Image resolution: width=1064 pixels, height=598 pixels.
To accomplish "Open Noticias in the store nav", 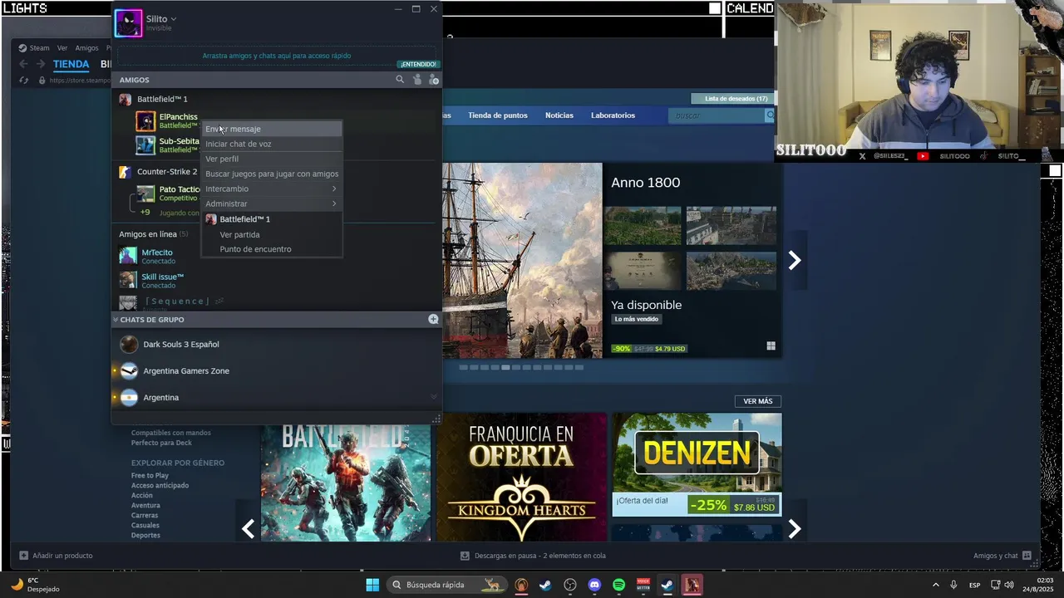I will 559,115.
